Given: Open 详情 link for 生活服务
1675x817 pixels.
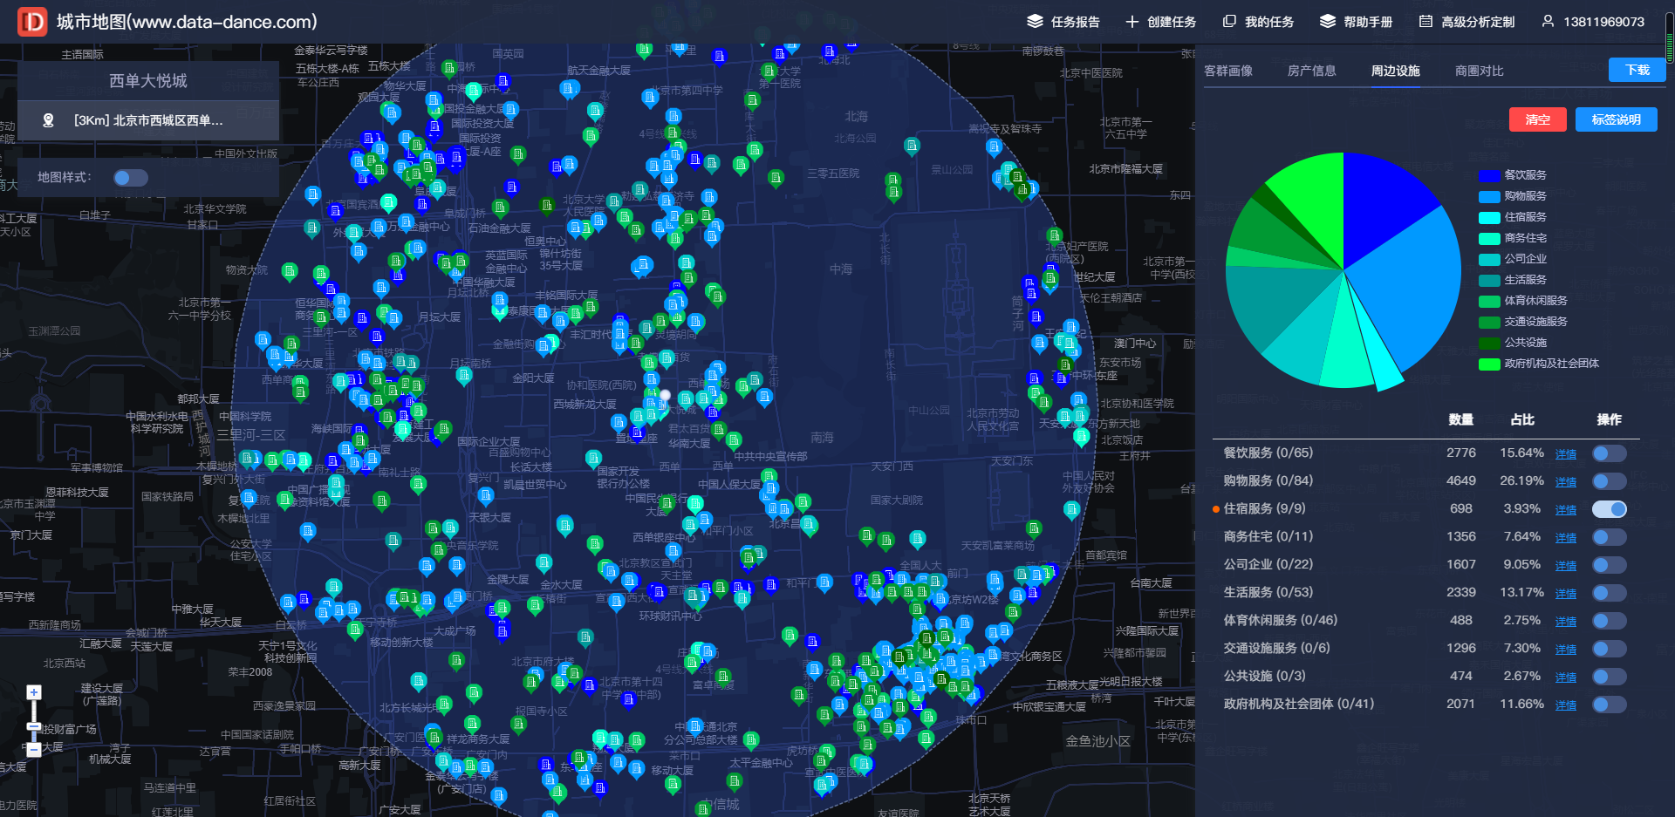Looking at the screenshot, I should click(x=1566, y=594).
